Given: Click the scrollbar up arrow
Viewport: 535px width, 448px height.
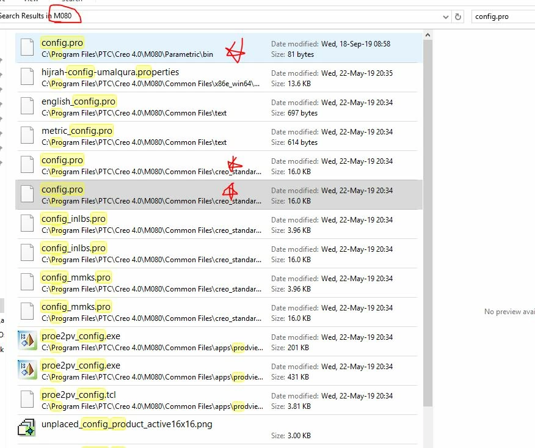Looking at the screenshot, I should point(428,35).
